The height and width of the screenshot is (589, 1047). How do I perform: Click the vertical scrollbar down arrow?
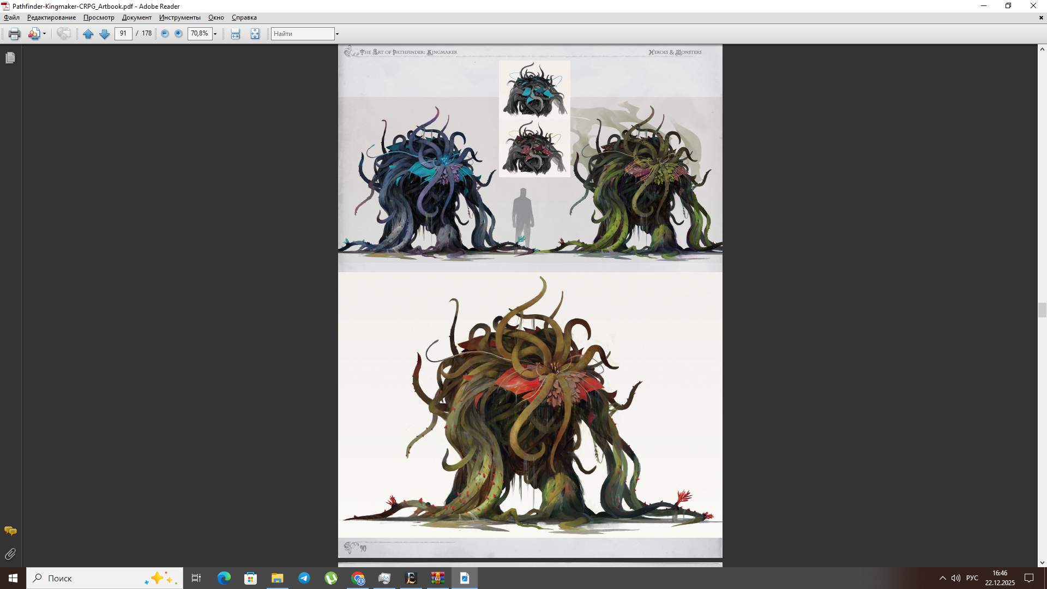(x=1042, y=562)
